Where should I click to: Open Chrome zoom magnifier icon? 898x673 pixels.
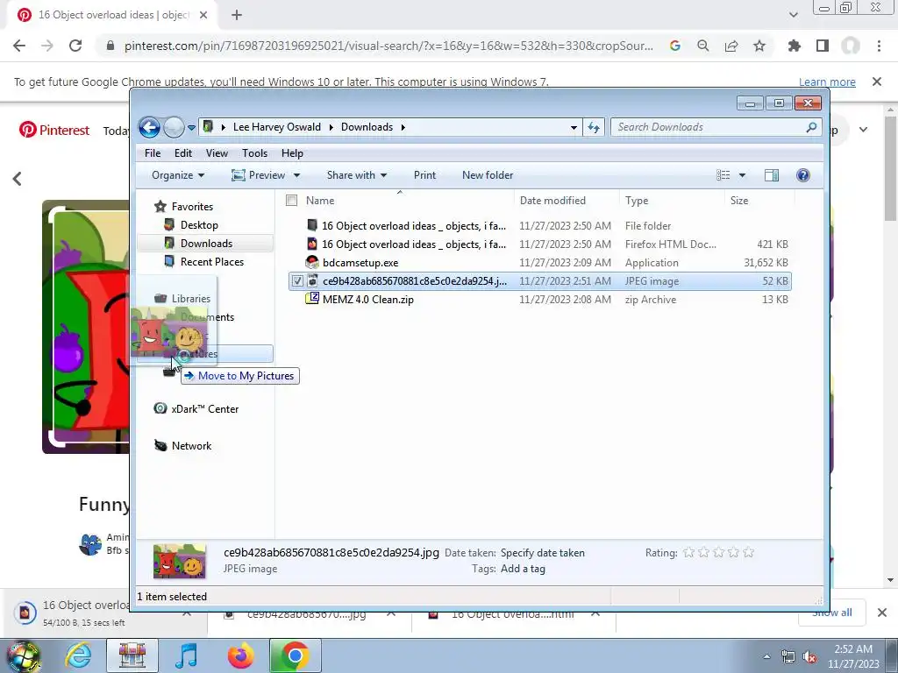click(x=703, y=46)
